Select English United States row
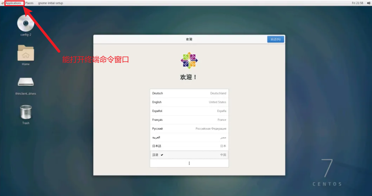 189,102
